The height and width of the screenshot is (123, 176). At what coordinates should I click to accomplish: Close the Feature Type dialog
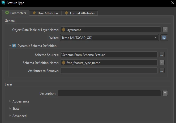173,3
